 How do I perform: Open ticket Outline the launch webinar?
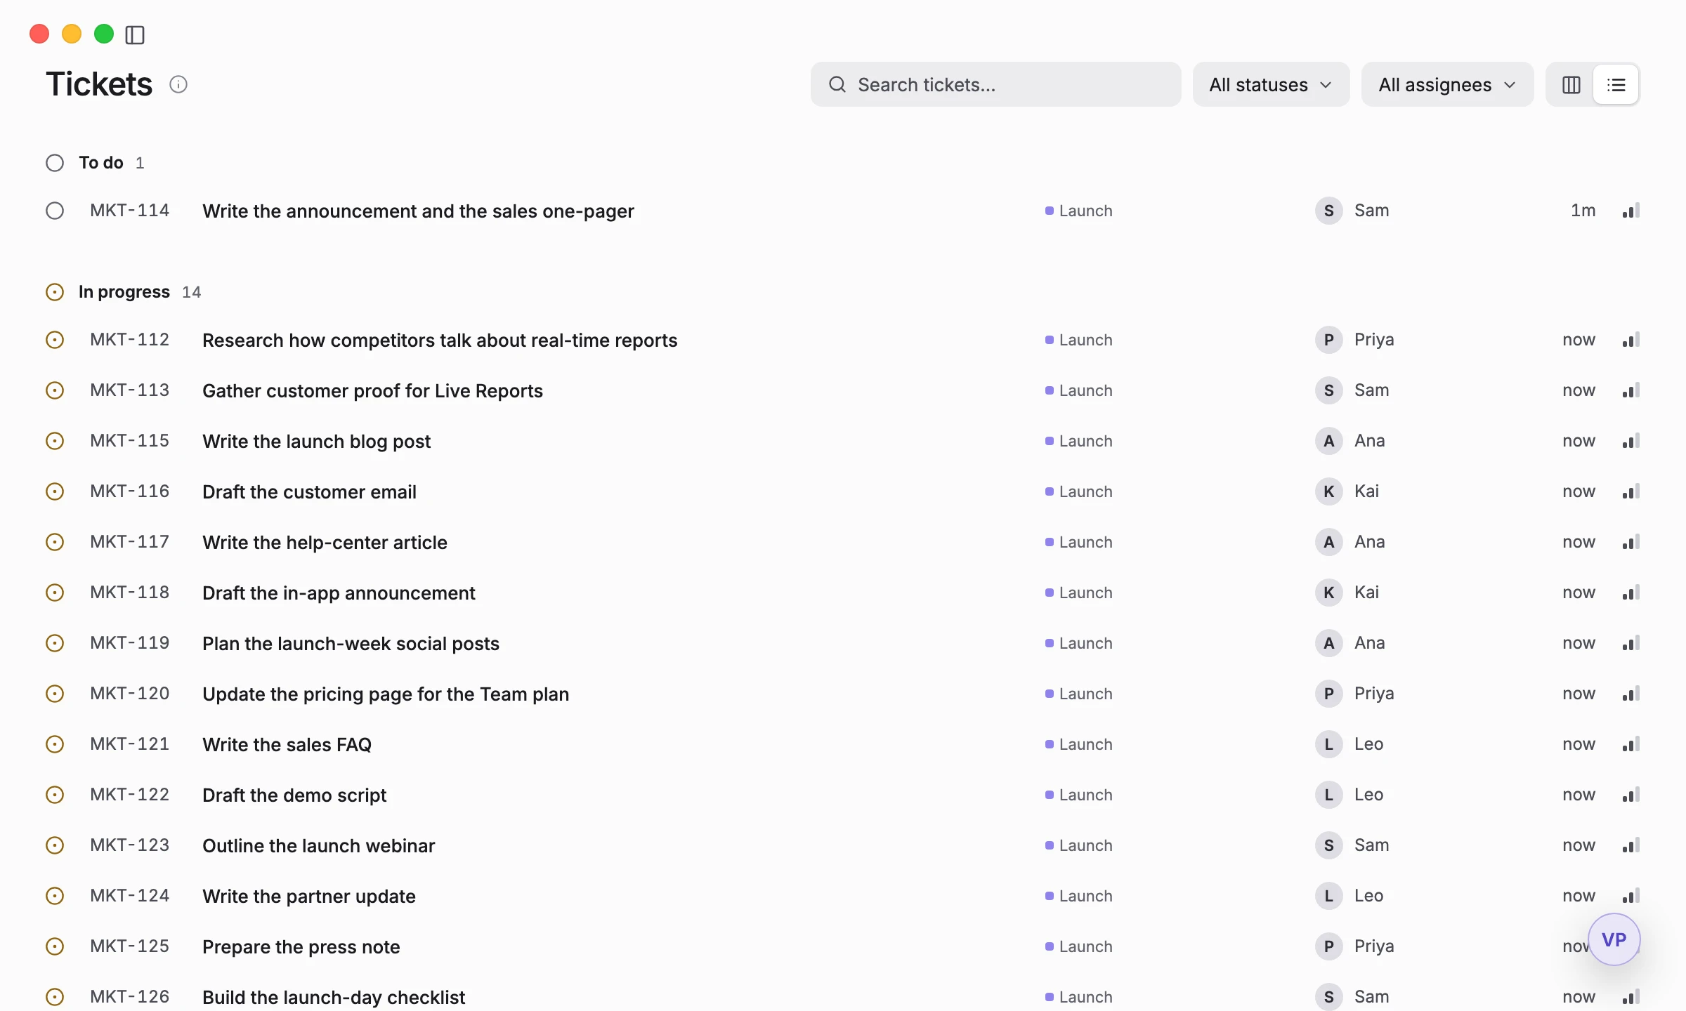tap(318, 845)
